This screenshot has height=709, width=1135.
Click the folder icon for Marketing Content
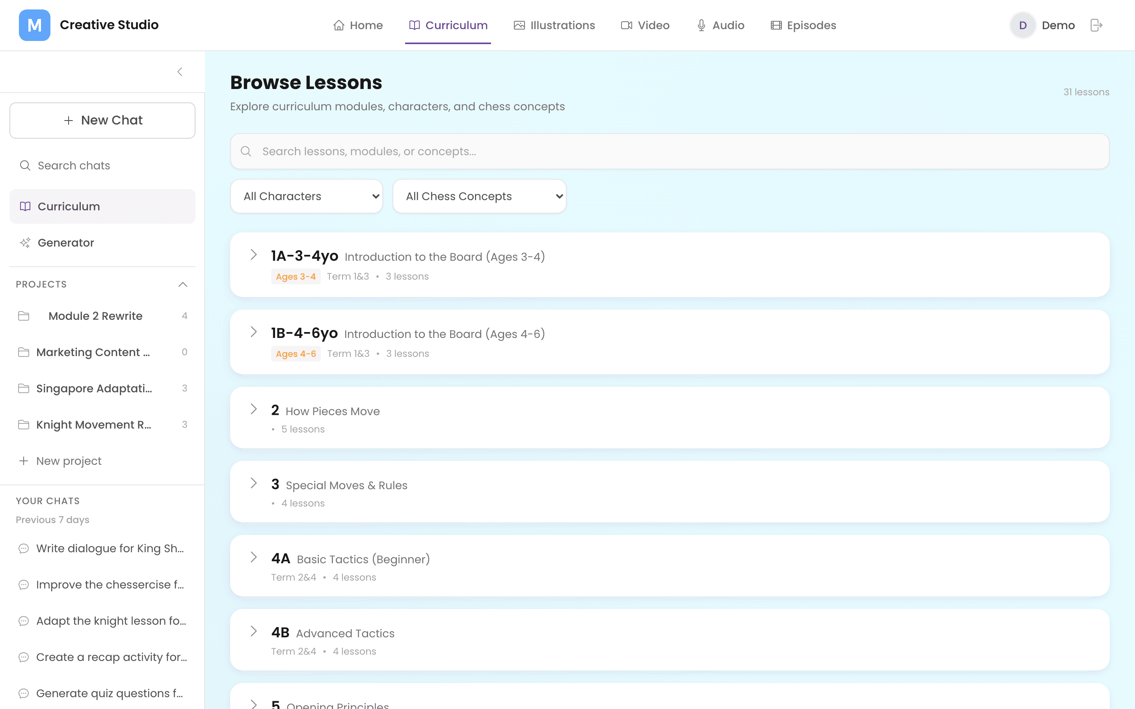[x=24, y=352]
